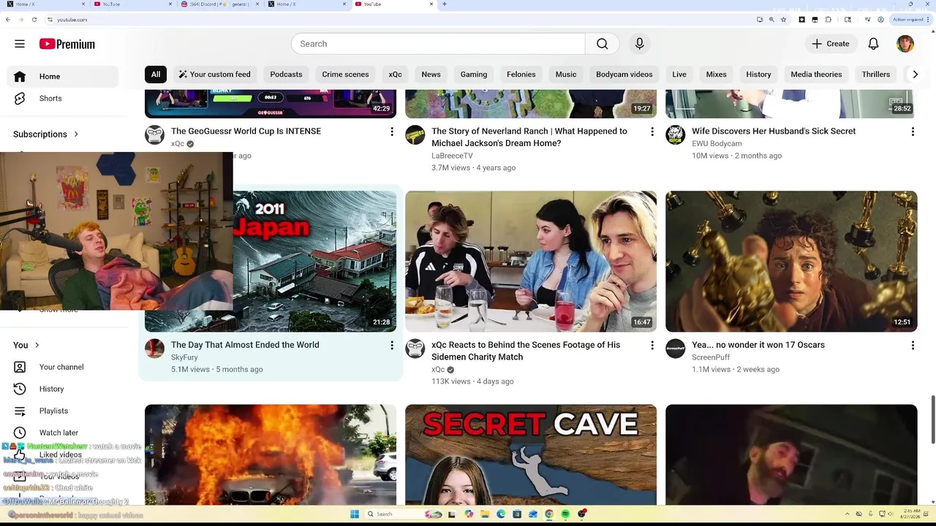The width and height of the screenshot is (936, 526).
Task: Expand Subscriptions section chevron
Action: click(x=75, y=134)
